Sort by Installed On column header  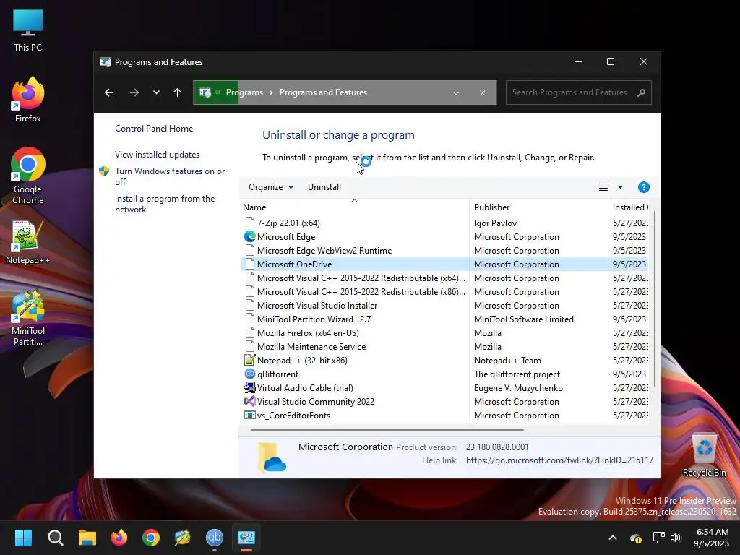coord(630,207)
